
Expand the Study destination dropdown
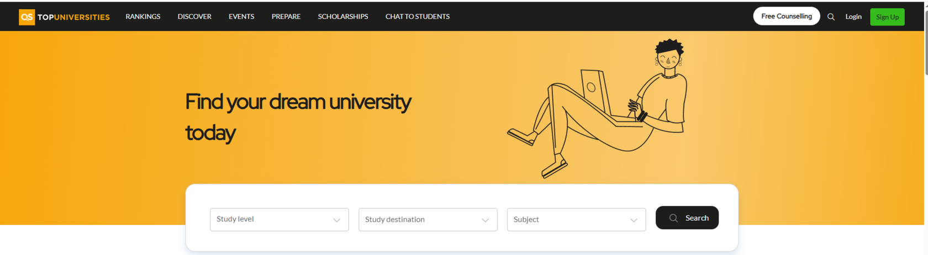[428, 220]
